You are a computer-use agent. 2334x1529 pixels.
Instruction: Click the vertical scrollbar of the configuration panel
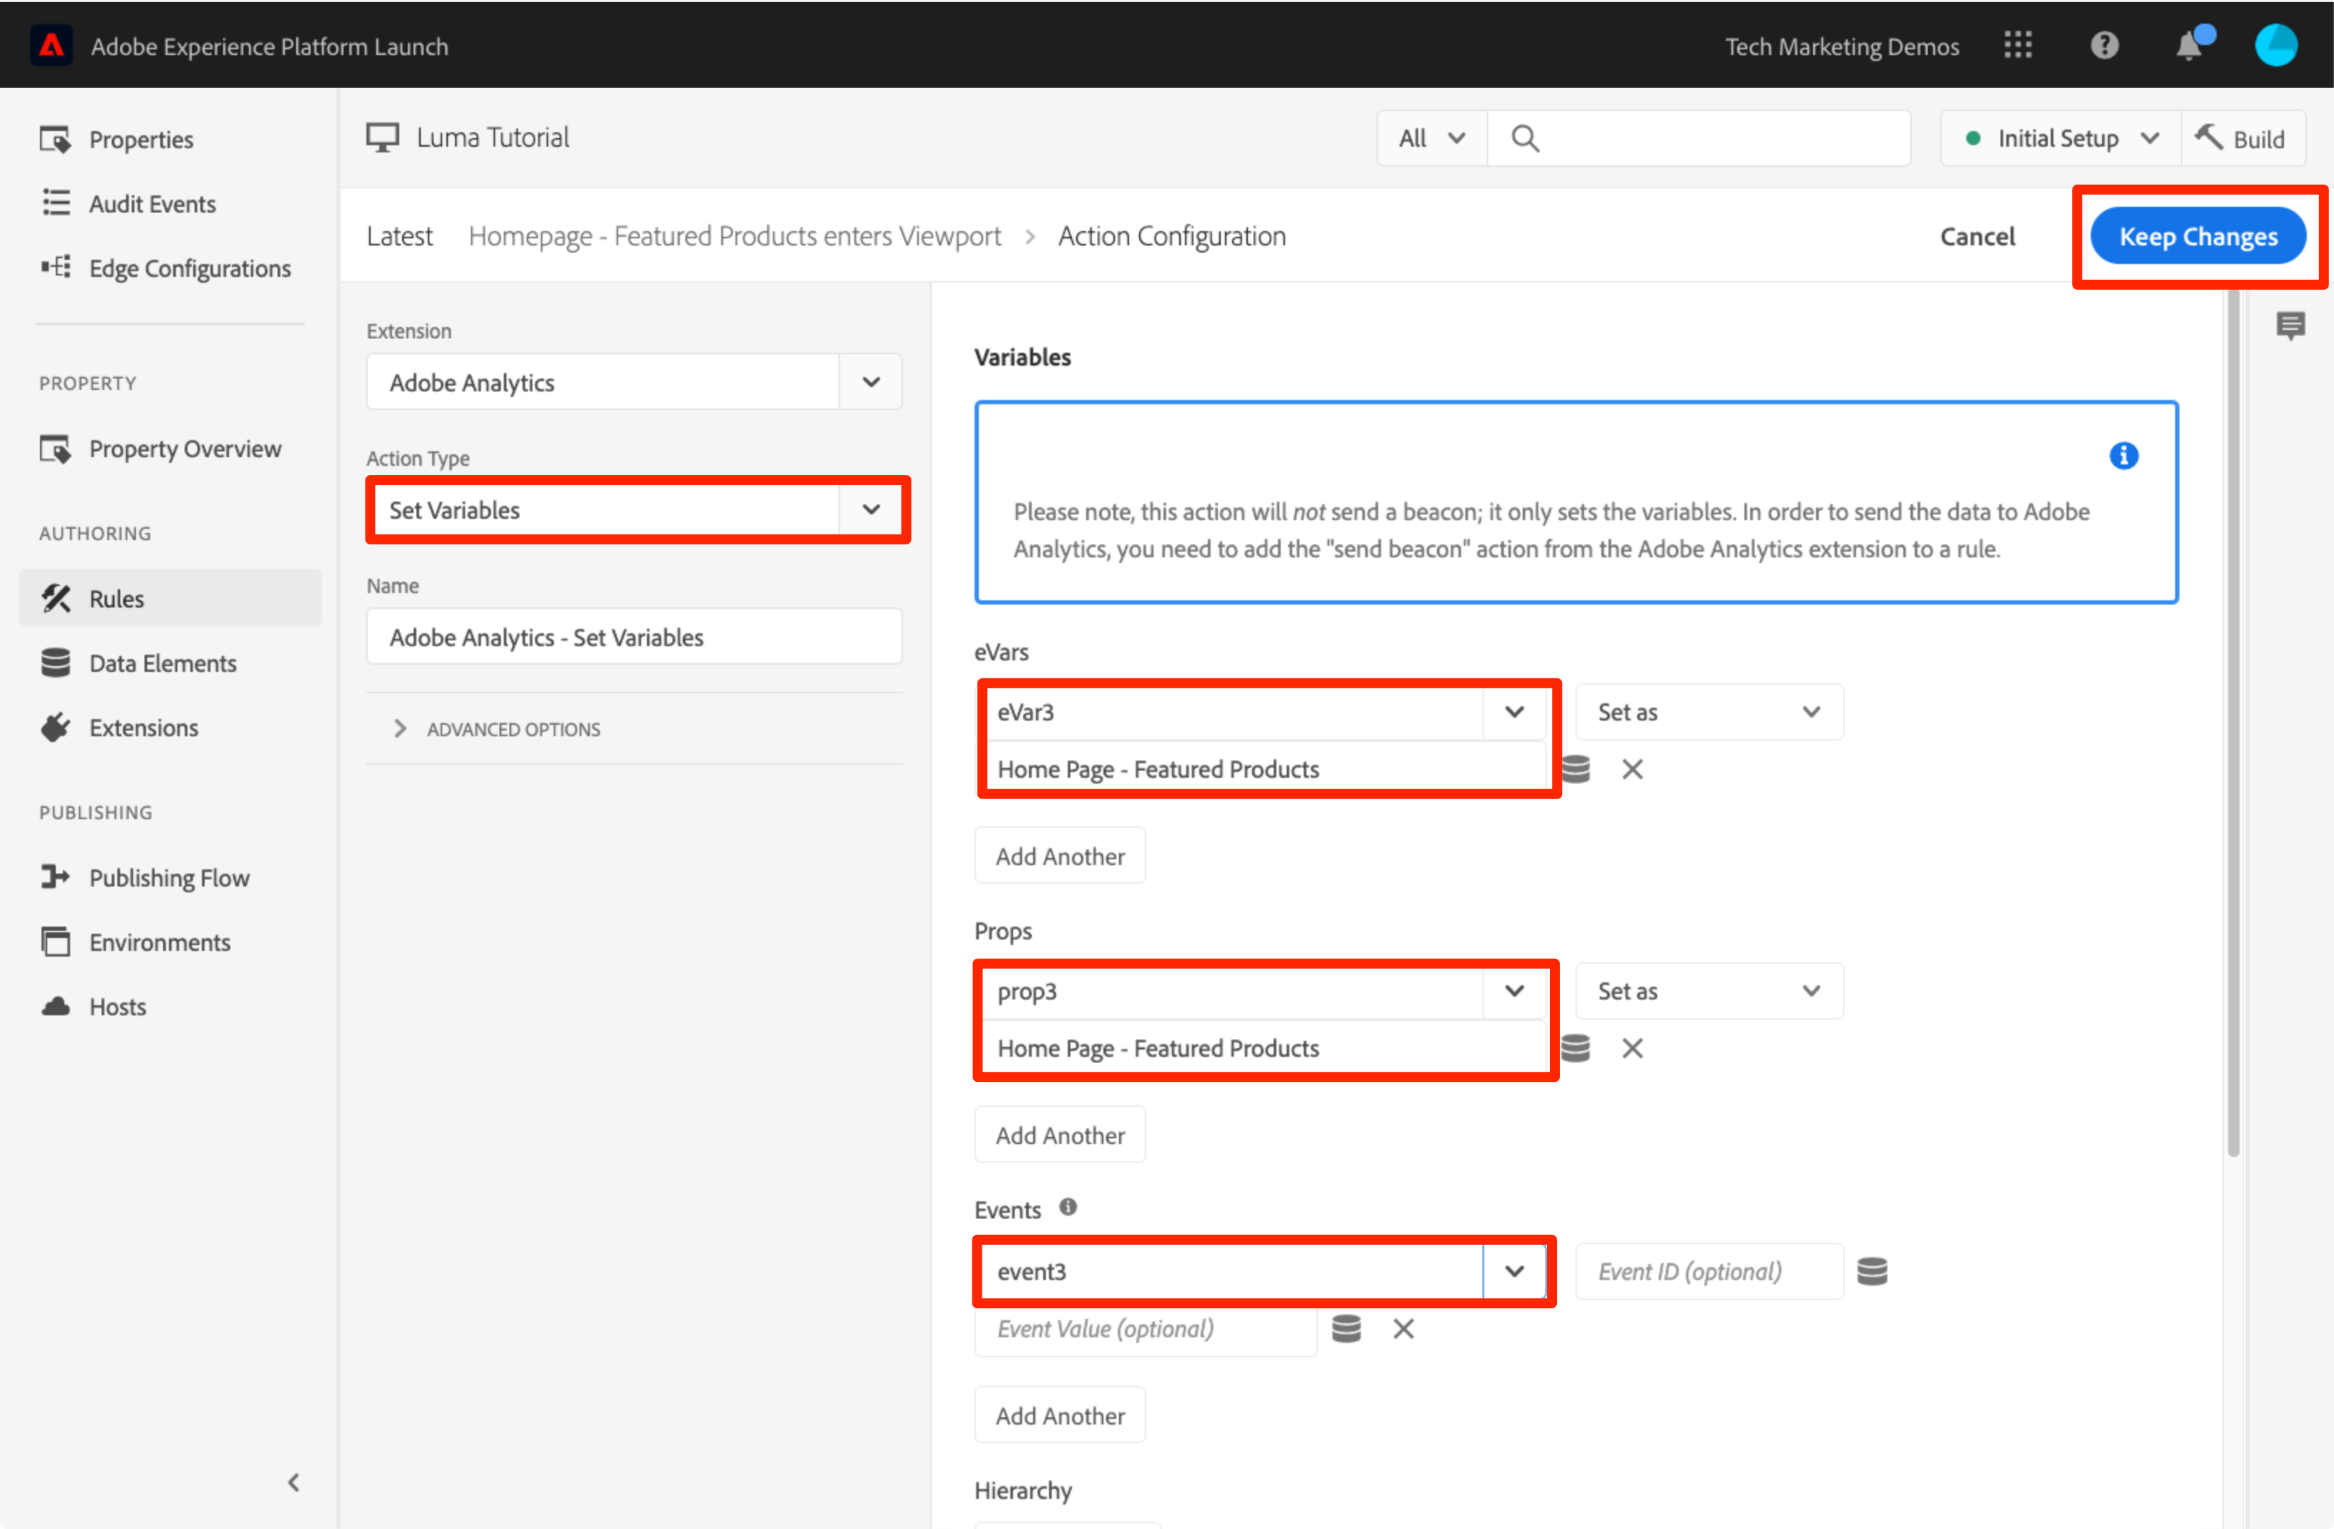(2233, 726)
